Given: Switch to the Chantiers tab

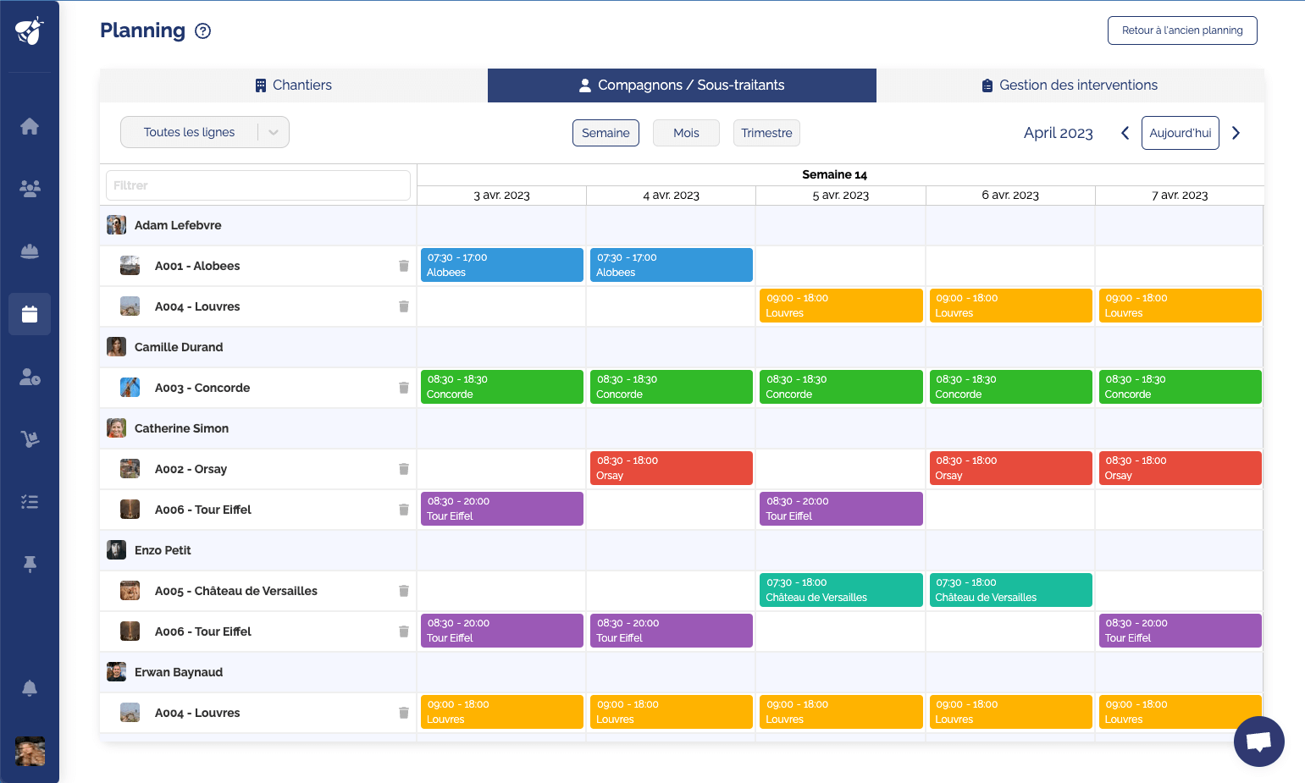Looking at the screenshot, I should tap(294, 85).
